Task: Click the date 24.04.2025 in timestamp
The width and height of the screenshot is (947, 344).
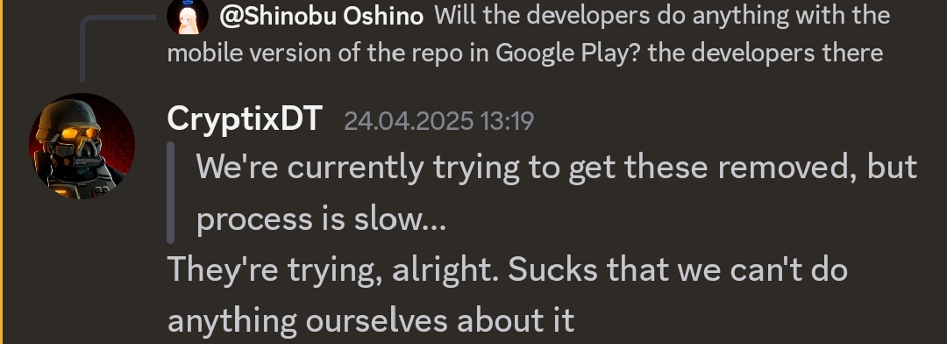Action: [x=409, y=121]
